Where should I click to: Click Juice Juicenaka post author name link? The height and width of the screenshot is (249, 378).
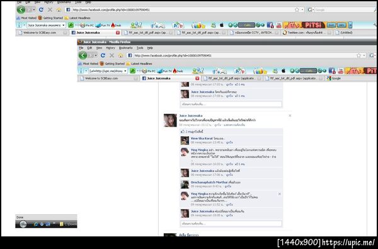191,116
